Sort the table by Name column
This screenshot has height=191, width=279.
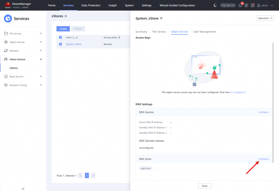[x=77, y=38]
